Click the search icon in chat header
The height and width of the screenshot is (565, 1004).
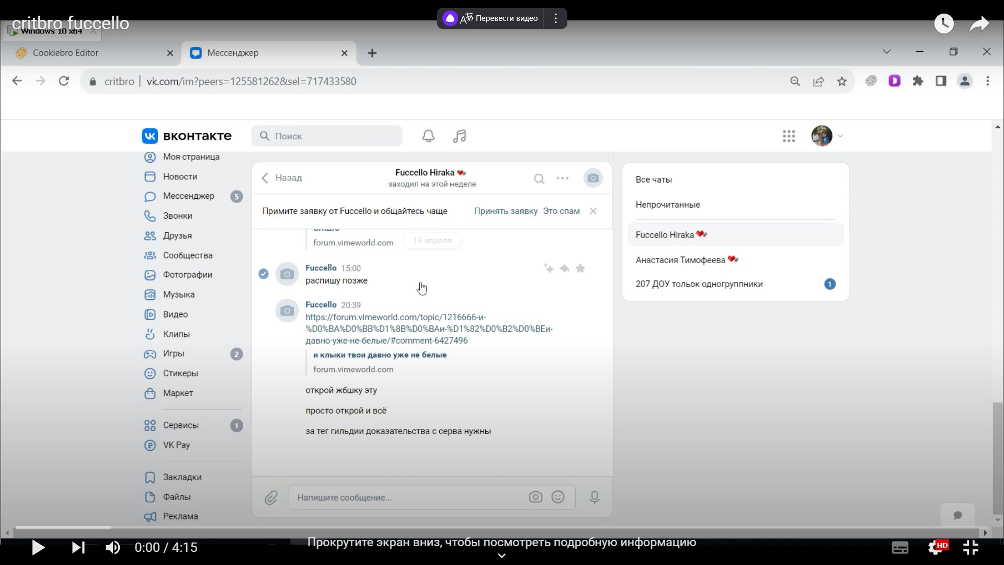coord(539,178)
